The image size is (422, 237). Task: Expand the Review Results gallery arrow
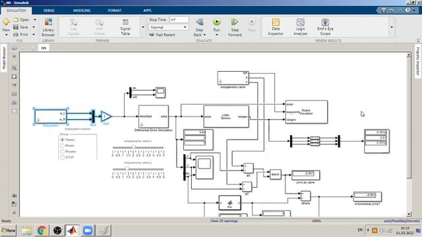pyautogui.click(x=392, y=27)
